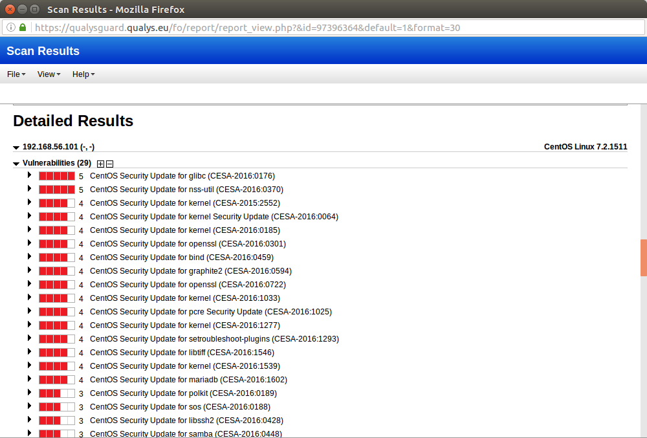Click 'CentOS Linux 7.2.1511' OS label
Screen dimensions: 647x438
pyautogui.click(x=586, y=147)
